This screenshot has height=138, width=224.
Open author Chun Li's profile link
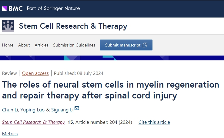tap(10, 110)
